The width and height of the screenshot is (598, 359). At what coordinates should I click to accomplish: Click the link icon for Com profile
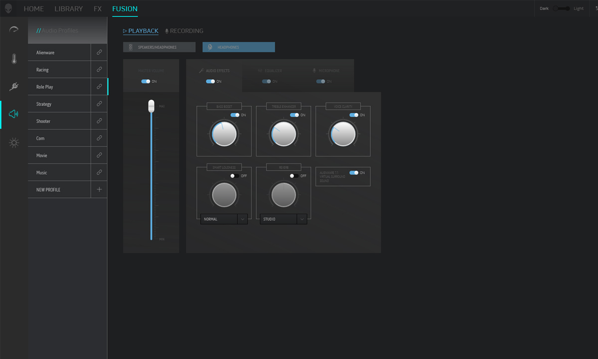tap(99, 138)
